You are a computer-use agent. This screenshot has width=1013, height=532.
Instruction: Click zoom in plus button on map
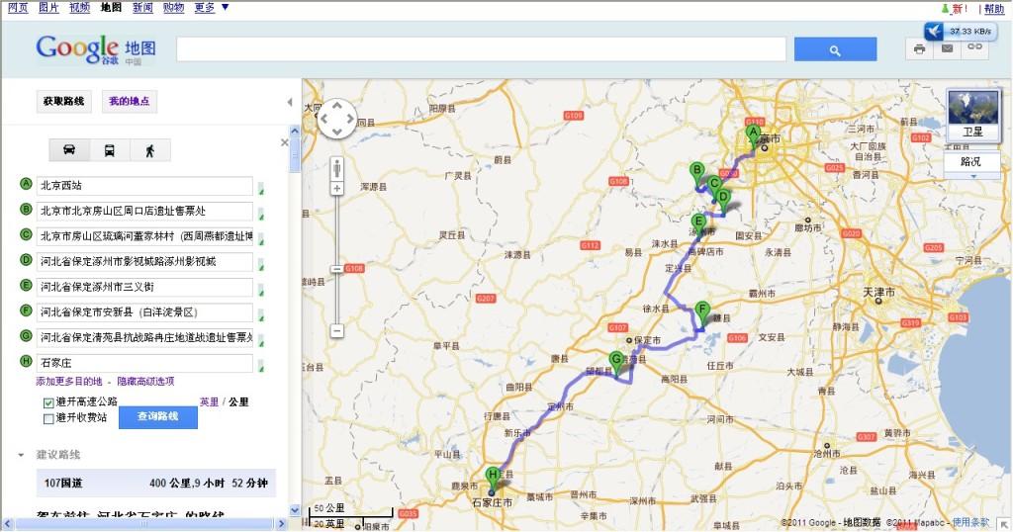coord(337,188)
